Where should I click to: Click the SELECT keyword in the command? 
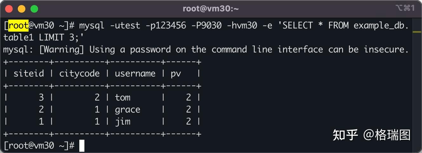(298, 25)
